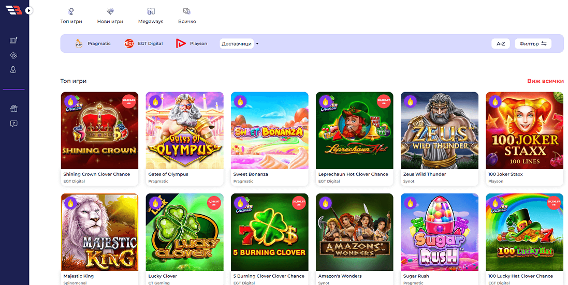This screenshot has width=568, height=285.
Task: Open the Sweet Bonanza game thumbnail
Action: [270, 130]
